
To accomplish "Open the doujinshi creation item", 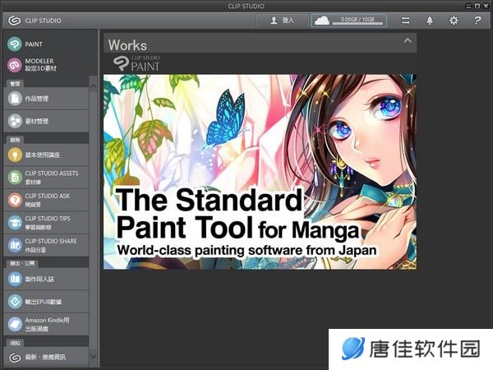I will click(x=46, y=279).
